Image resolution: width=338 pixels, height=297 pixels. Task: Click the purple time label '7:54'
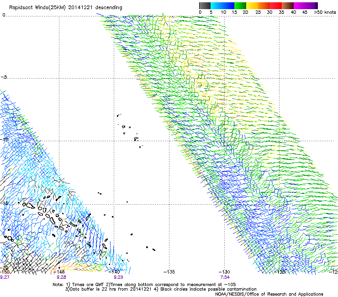(225, 277)
